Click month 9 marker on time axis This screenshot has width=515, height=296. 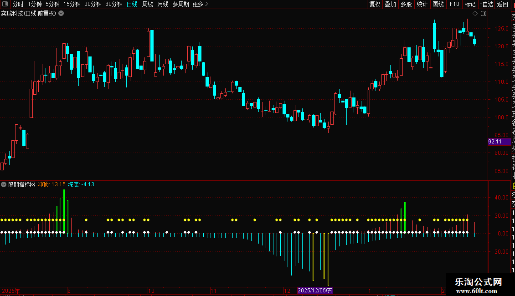(x=69, y=291)
